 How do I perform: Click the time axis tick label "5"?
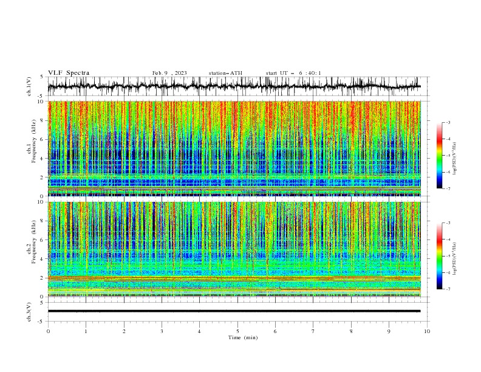237,331
